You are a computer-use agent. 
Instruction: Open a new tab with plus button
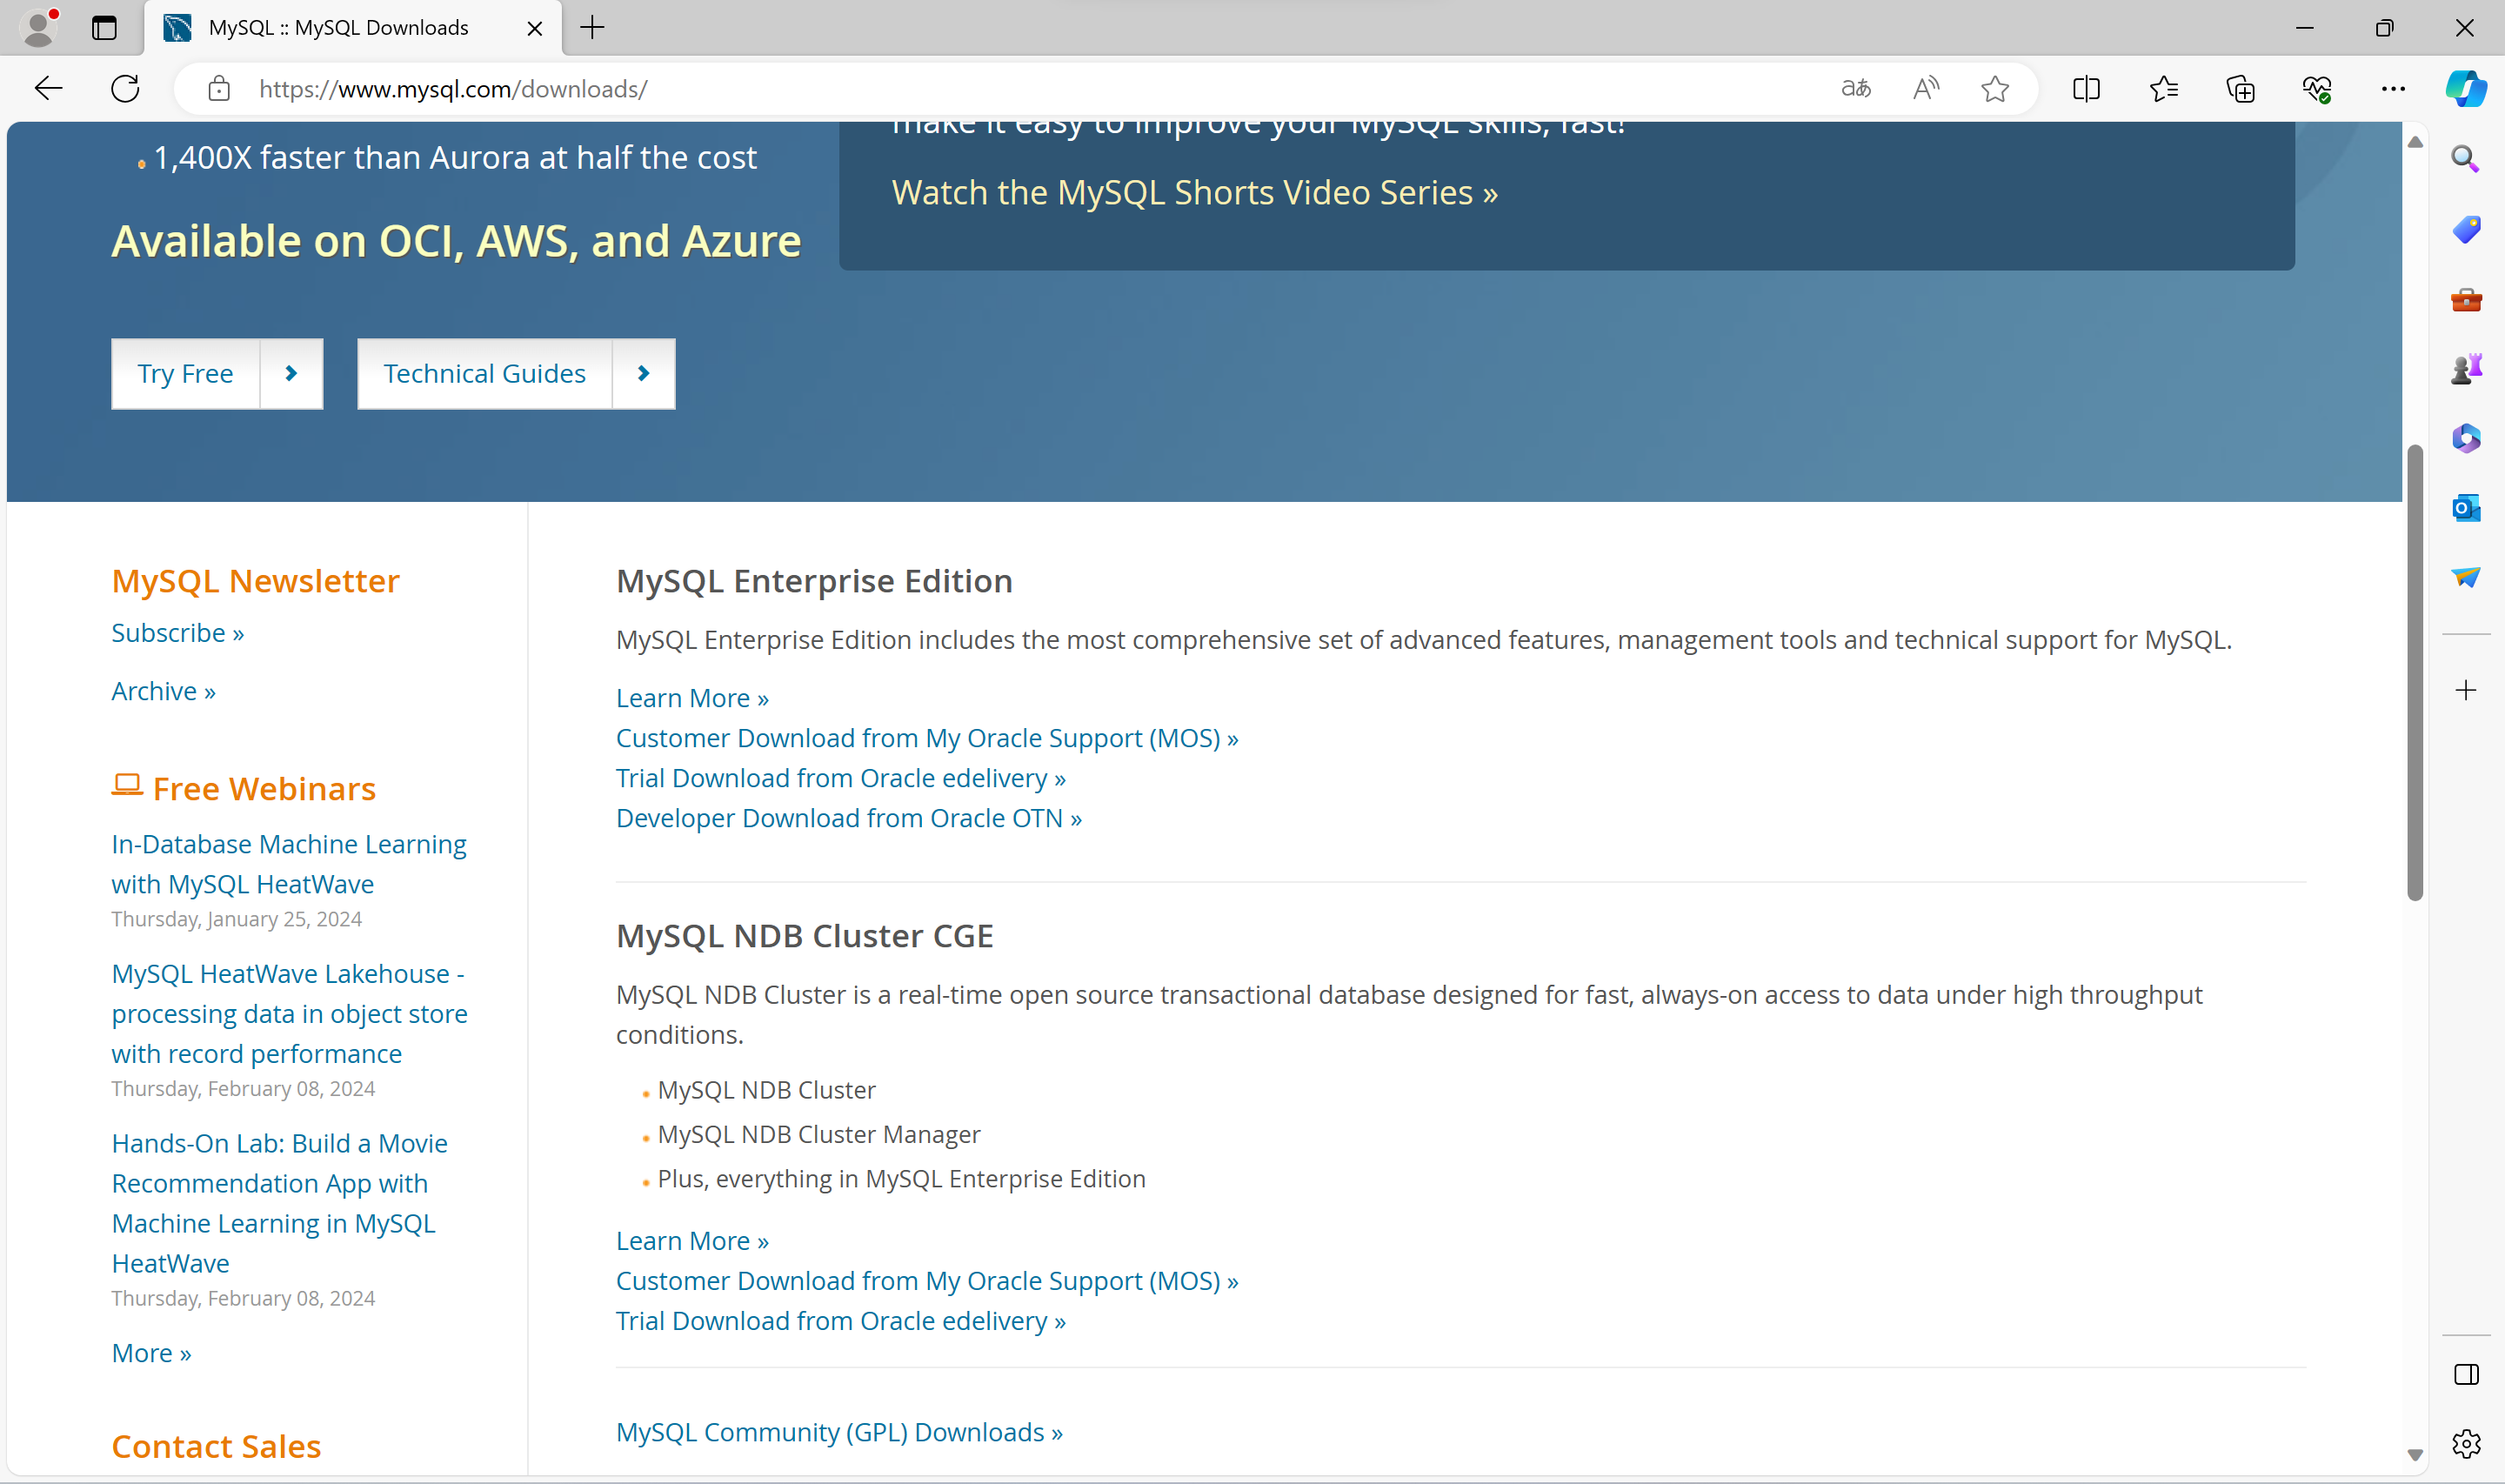(593, 28)
